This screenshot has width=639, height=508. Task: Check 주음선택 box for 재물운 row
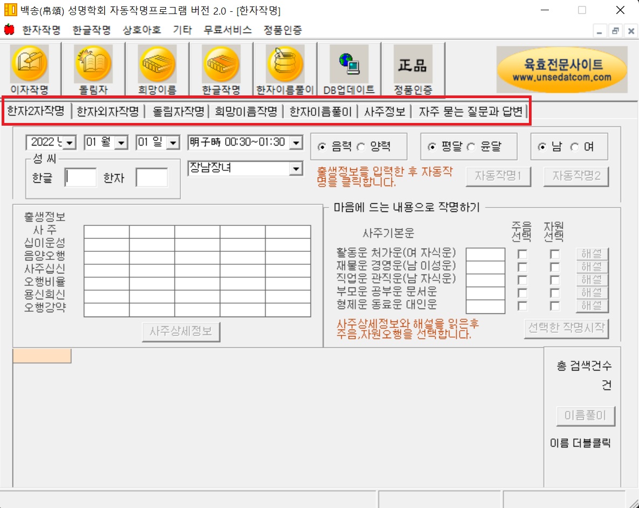[522, 267]
